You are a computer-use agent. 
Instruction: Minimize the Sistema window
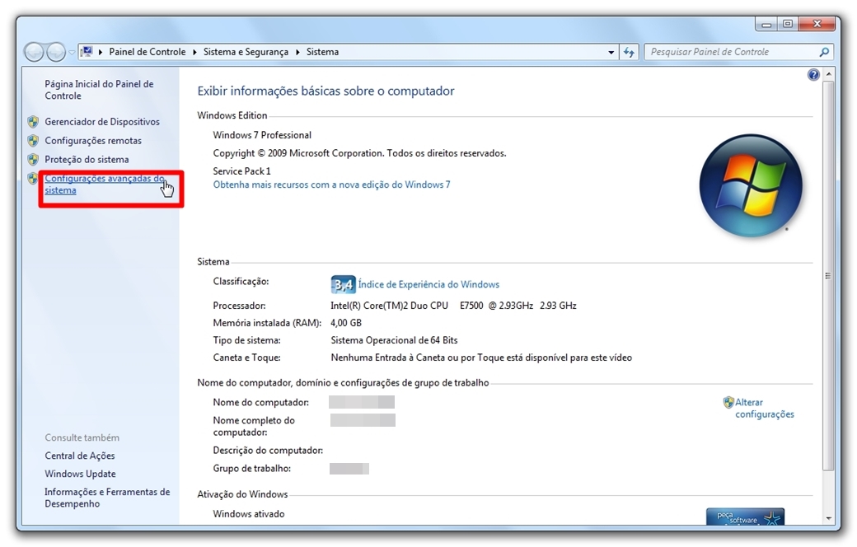(766, 24)
